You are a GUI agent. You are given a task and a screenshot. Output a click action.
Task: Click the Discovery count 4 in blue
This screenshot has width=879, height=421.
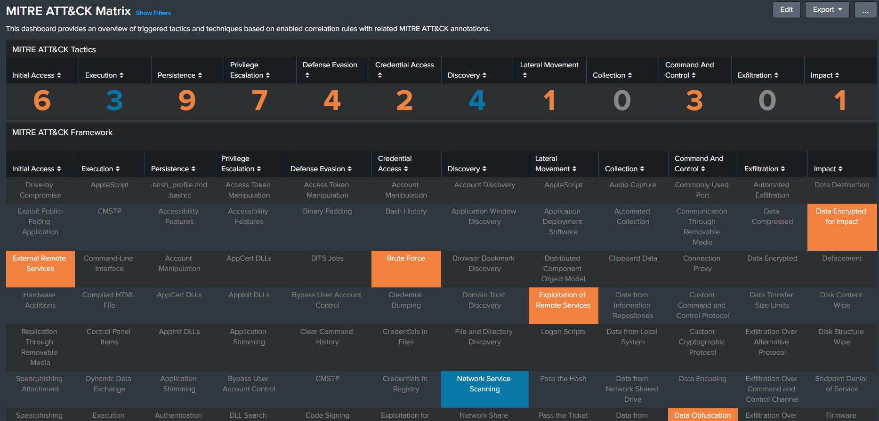tap(477, 101)
